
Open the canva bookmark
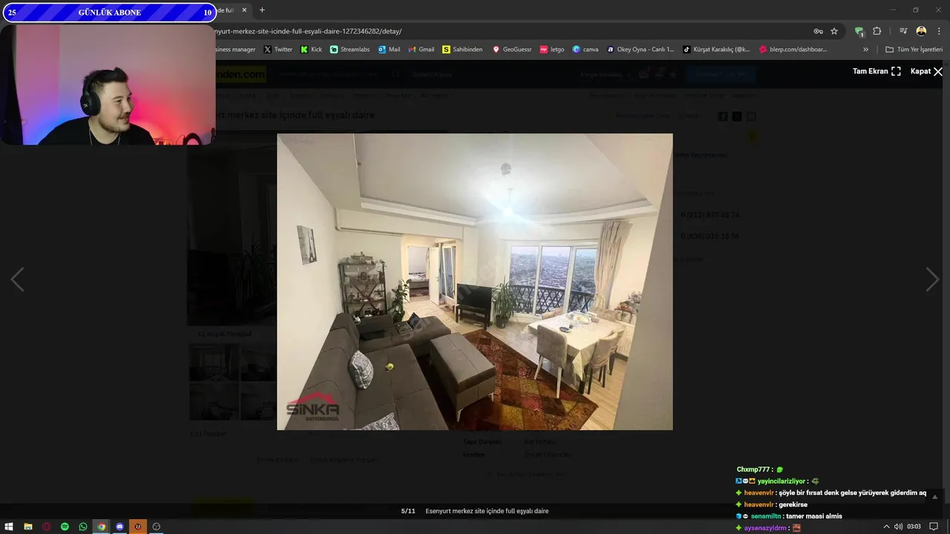click(586, 50)
